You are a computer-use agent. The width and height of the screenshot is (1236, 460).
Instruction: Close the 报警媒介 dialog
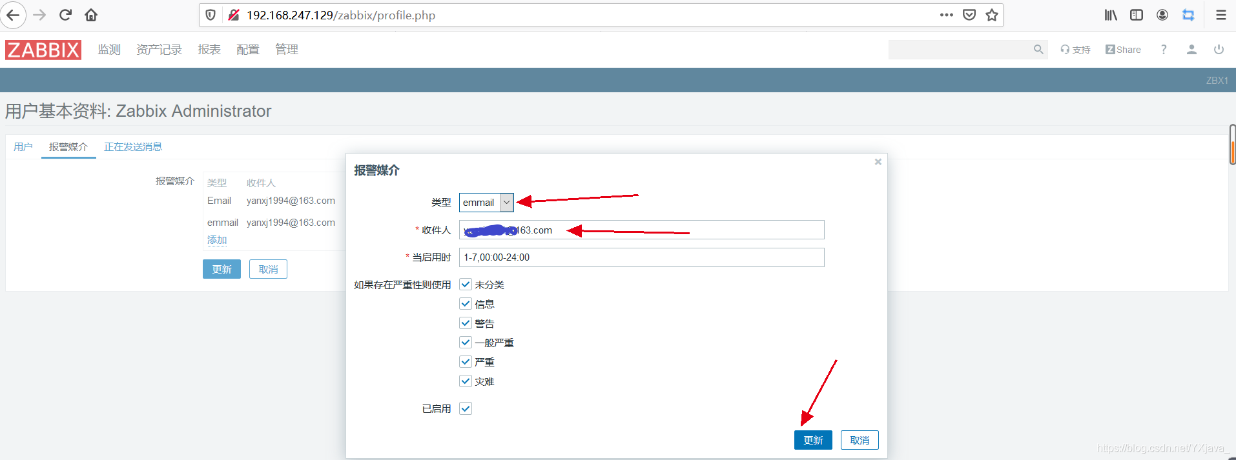click(878, 162)
